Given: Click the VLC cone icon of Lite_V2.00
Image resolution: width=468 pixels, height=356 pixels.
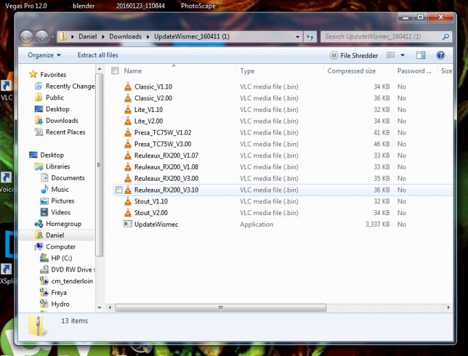Looking at the screenshot, I should [x=128, y=121].
